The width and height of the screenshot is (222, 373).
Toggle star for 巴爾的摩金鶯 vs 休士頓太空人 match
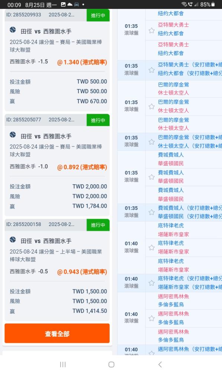pyautogui.click(x=152, y=106)
